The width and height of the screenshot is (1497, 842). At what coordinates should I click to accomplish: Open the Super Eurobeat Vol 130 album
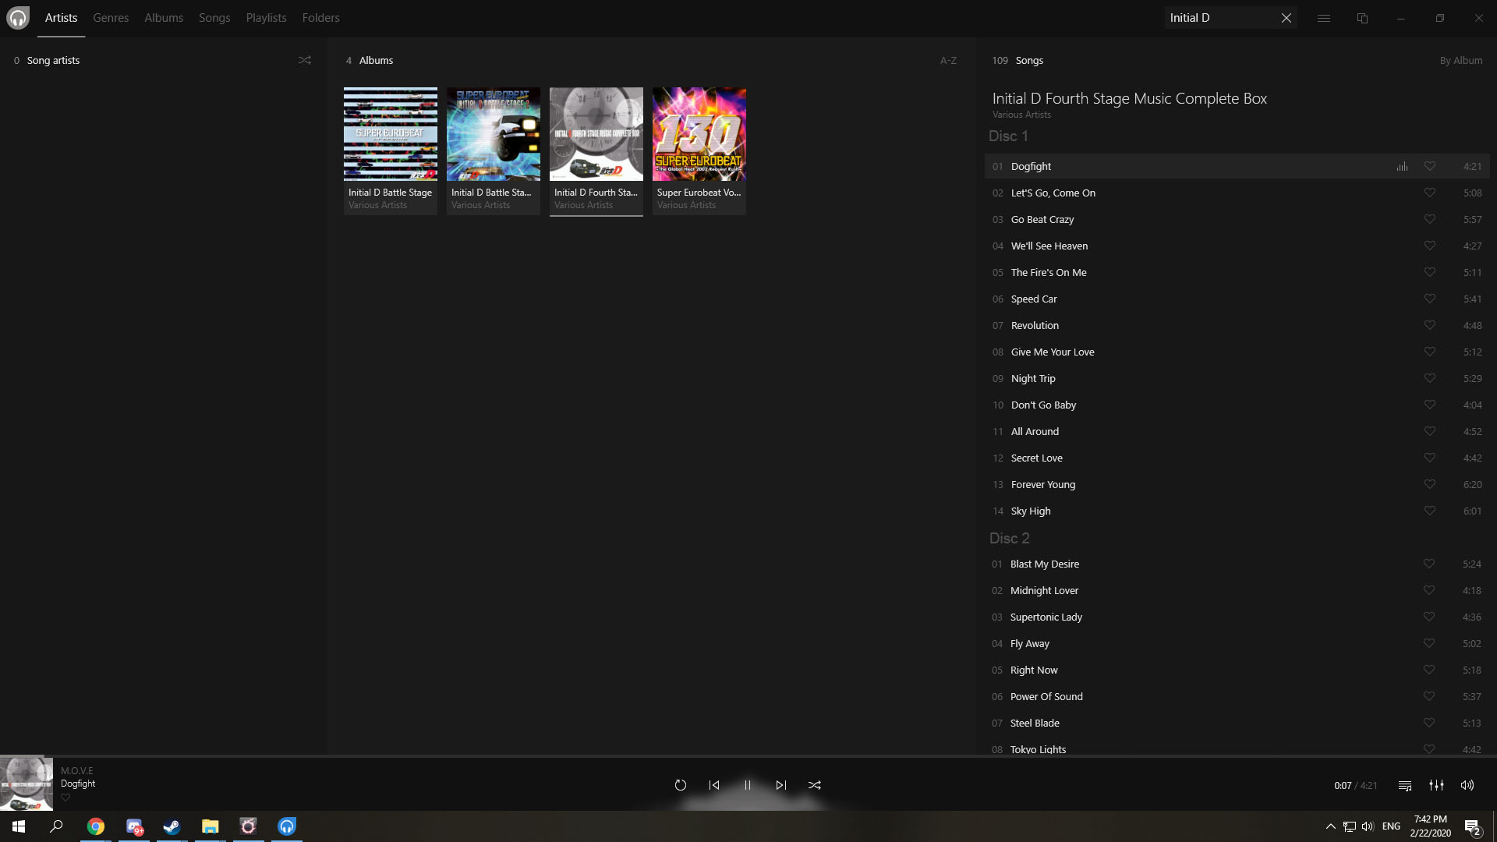click(x=699, y=133)
